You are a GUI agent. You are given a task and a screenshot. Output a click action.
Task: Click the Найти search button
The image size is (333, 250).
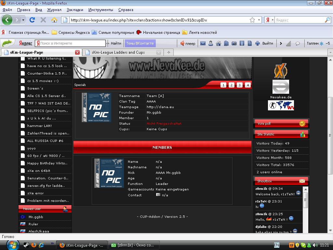pos(116,43)
